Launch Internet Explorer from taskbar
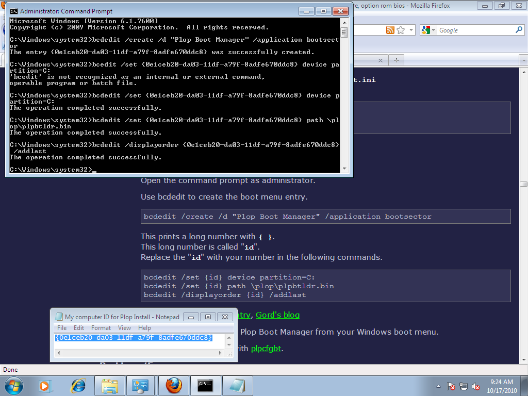Image resolution: width=528 pixels, height=396 pixels. coord(78,386)
